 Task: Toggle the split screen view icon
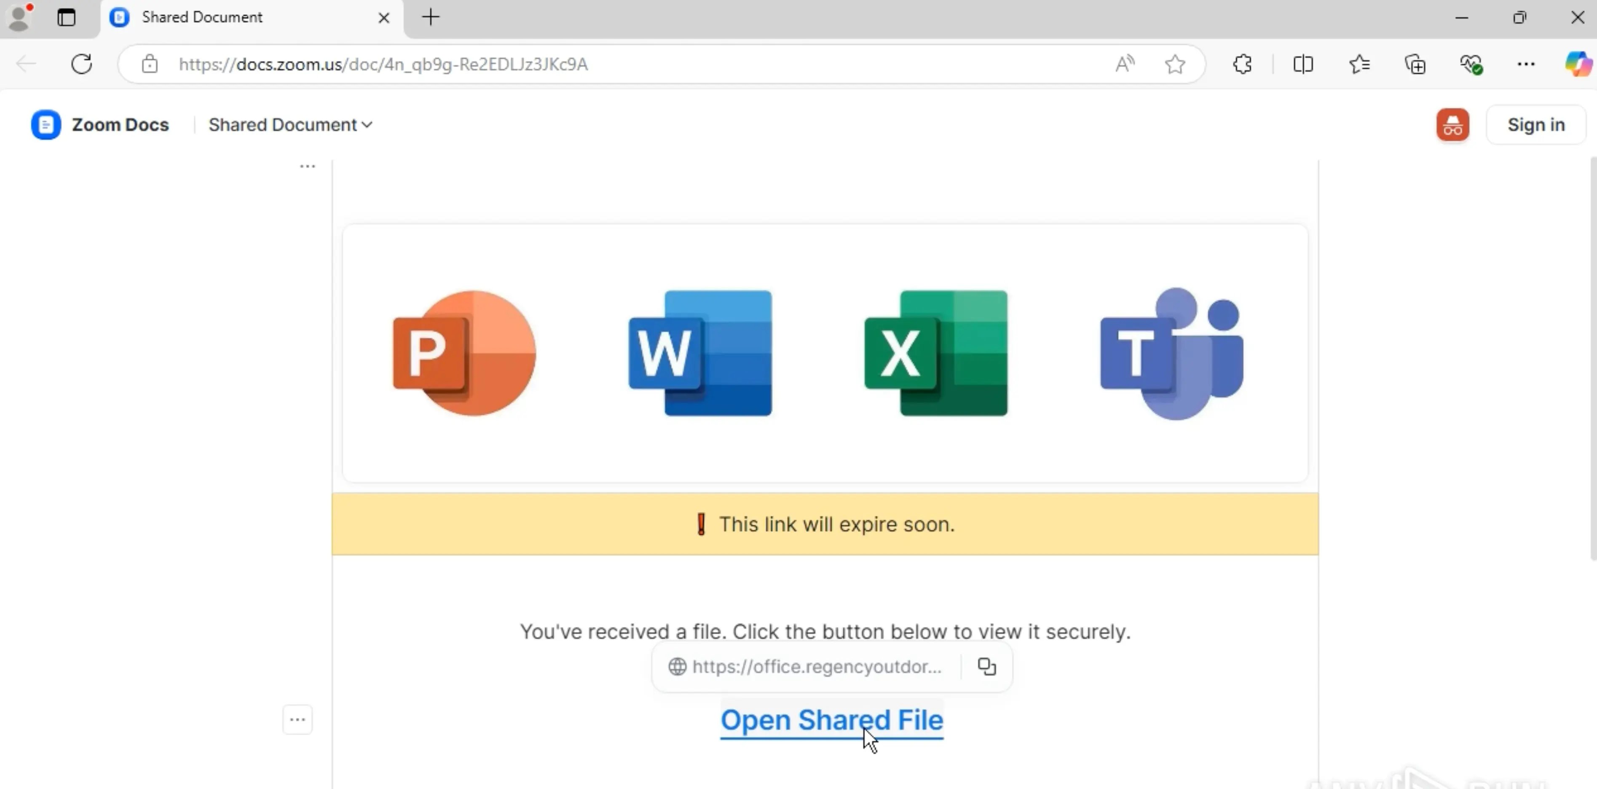pos(1303,64)
